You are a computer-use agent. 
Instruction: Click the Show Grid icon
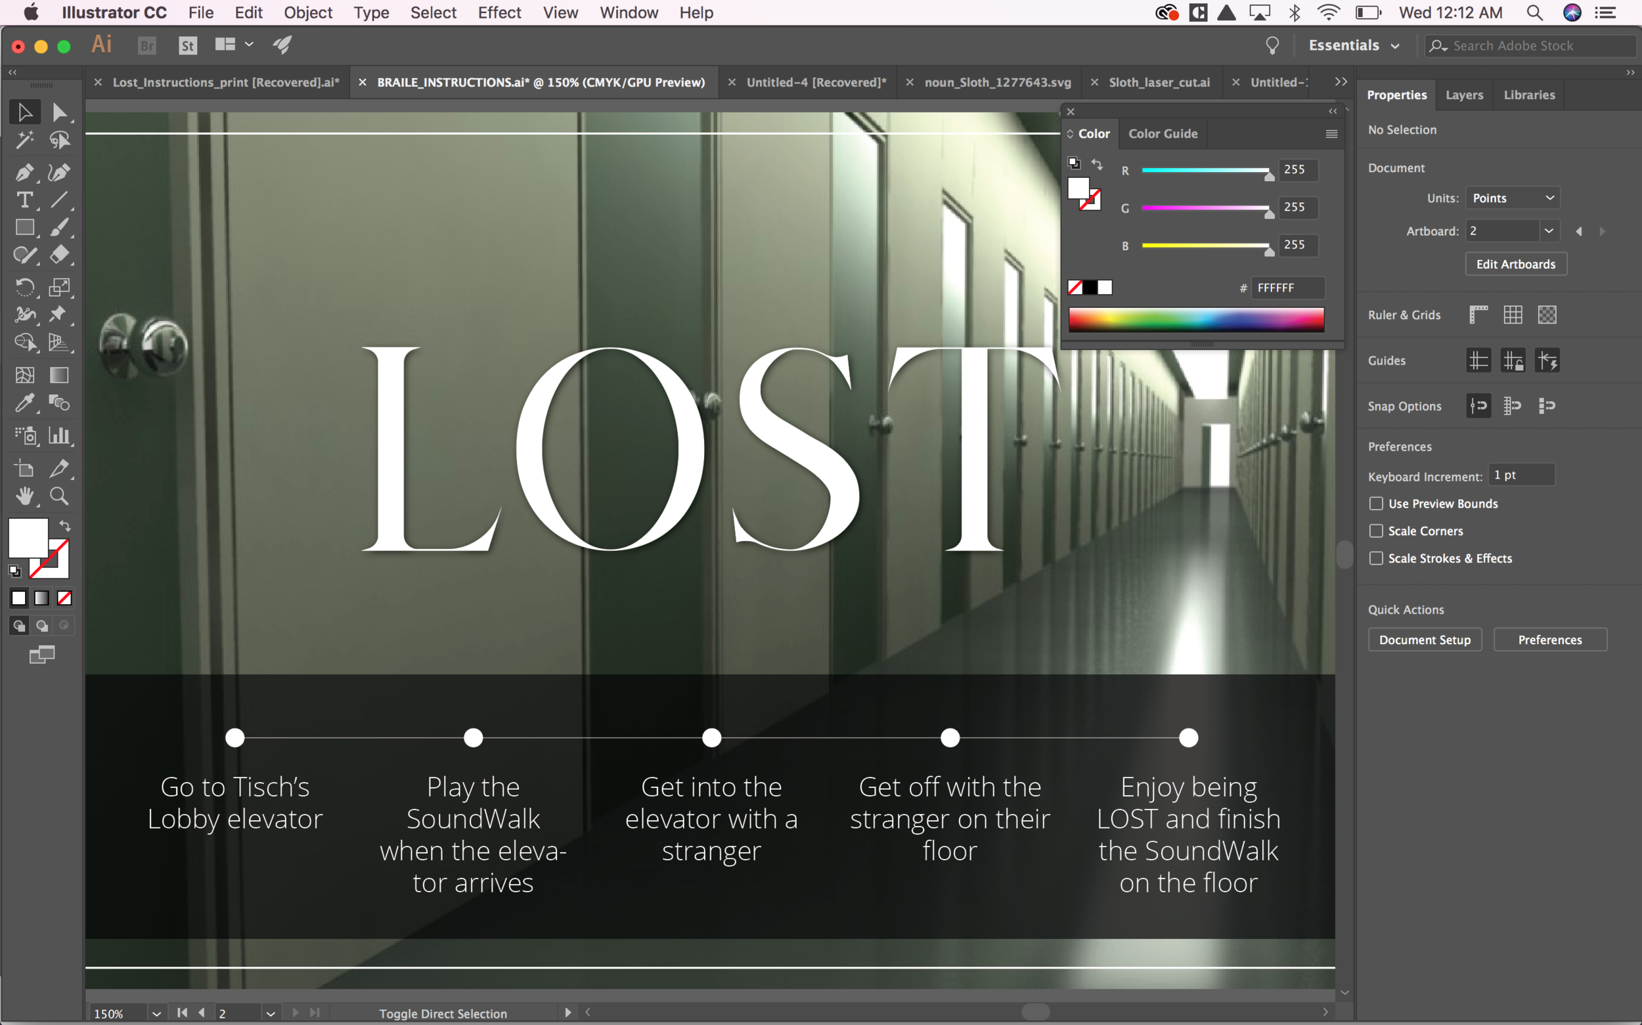tap(1513, 315)
